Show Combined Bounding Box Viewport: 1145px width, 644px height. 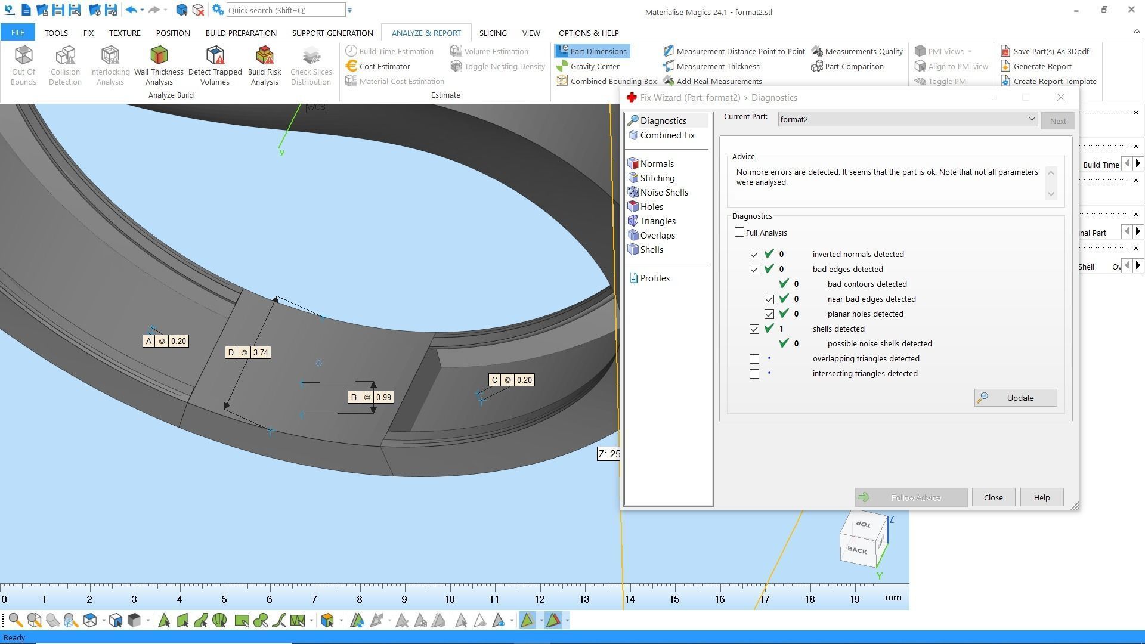606,81
